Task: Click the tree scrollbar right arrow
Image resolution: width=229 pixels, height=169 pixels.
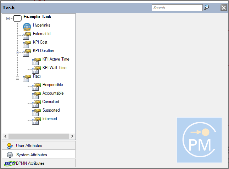Action: click(x=72, y=136)
